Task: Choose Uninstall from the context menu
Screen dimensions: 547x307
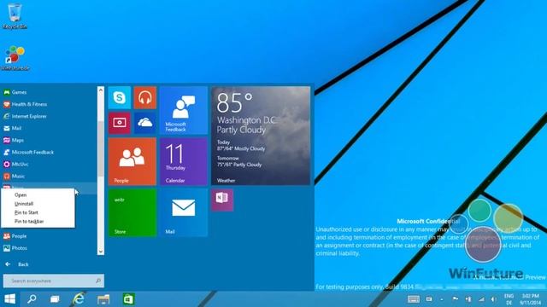Action: coord(38,204)
